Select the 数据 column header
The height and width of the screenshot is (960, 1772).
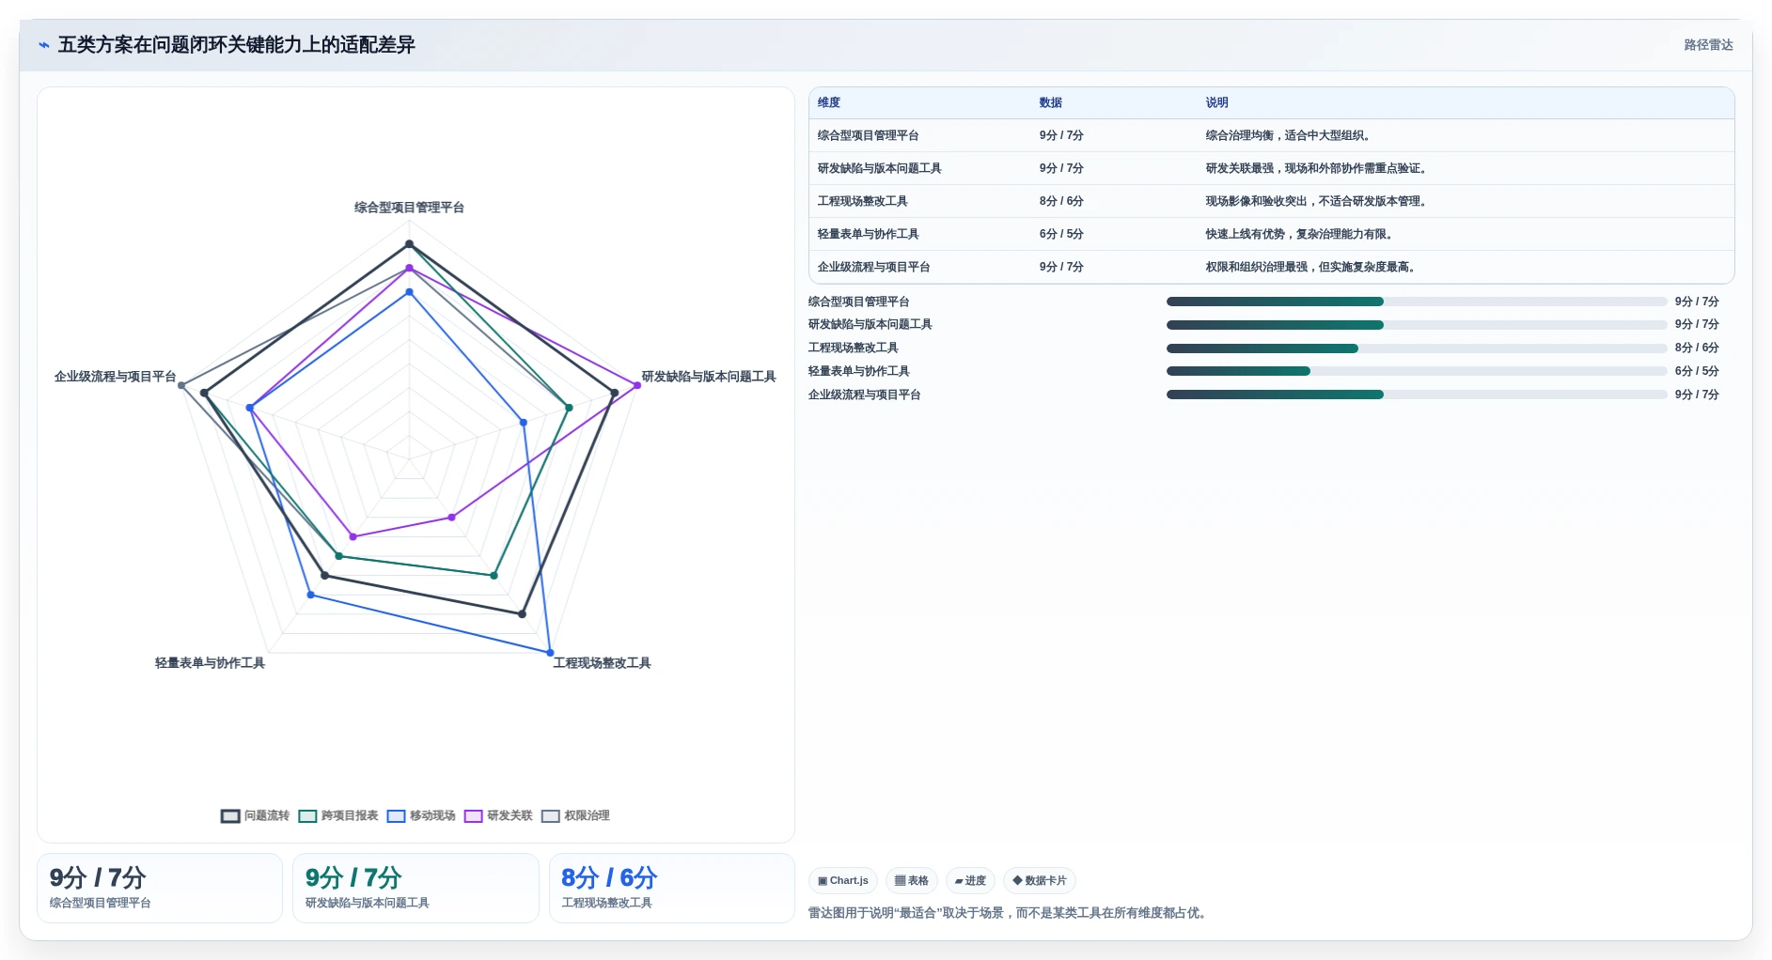tap(1051, 102)
